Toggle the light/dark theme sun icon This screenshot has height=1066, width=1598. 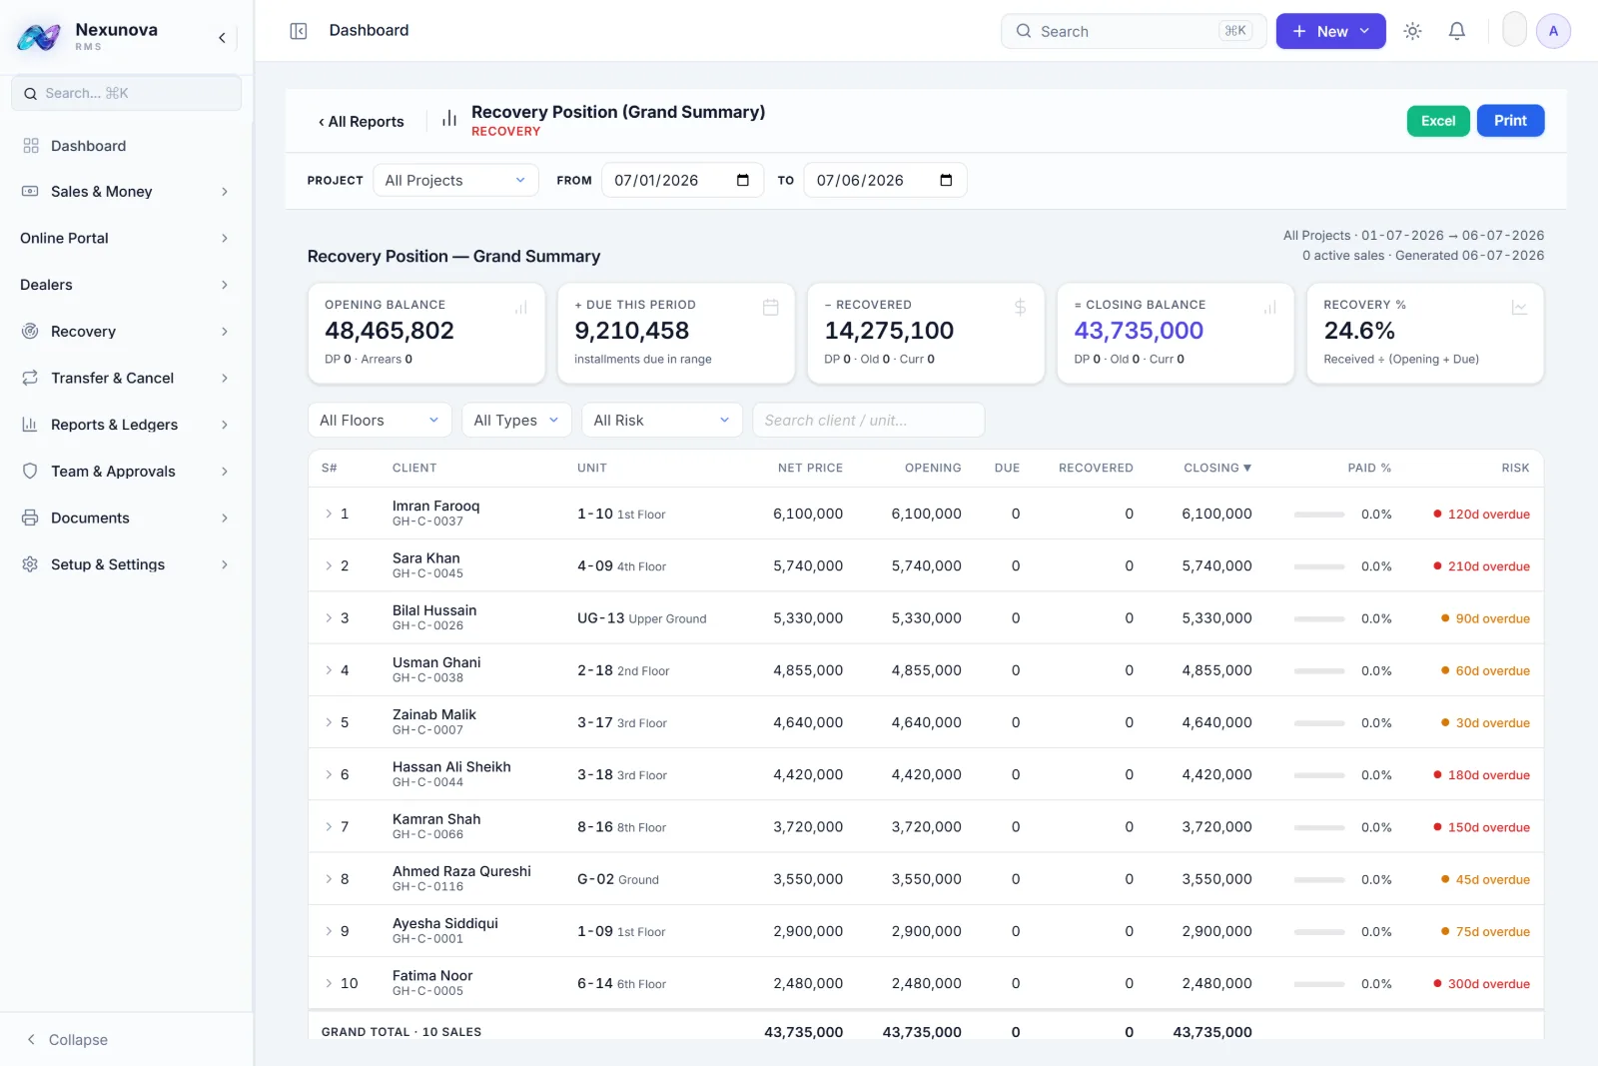(x=1412, y=31)
